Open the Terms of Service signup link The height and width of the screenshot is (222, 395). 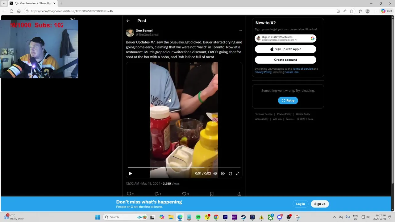click(x=302, y=69)
